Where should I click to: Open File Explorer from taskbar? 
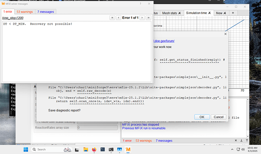tap(85, 149)
